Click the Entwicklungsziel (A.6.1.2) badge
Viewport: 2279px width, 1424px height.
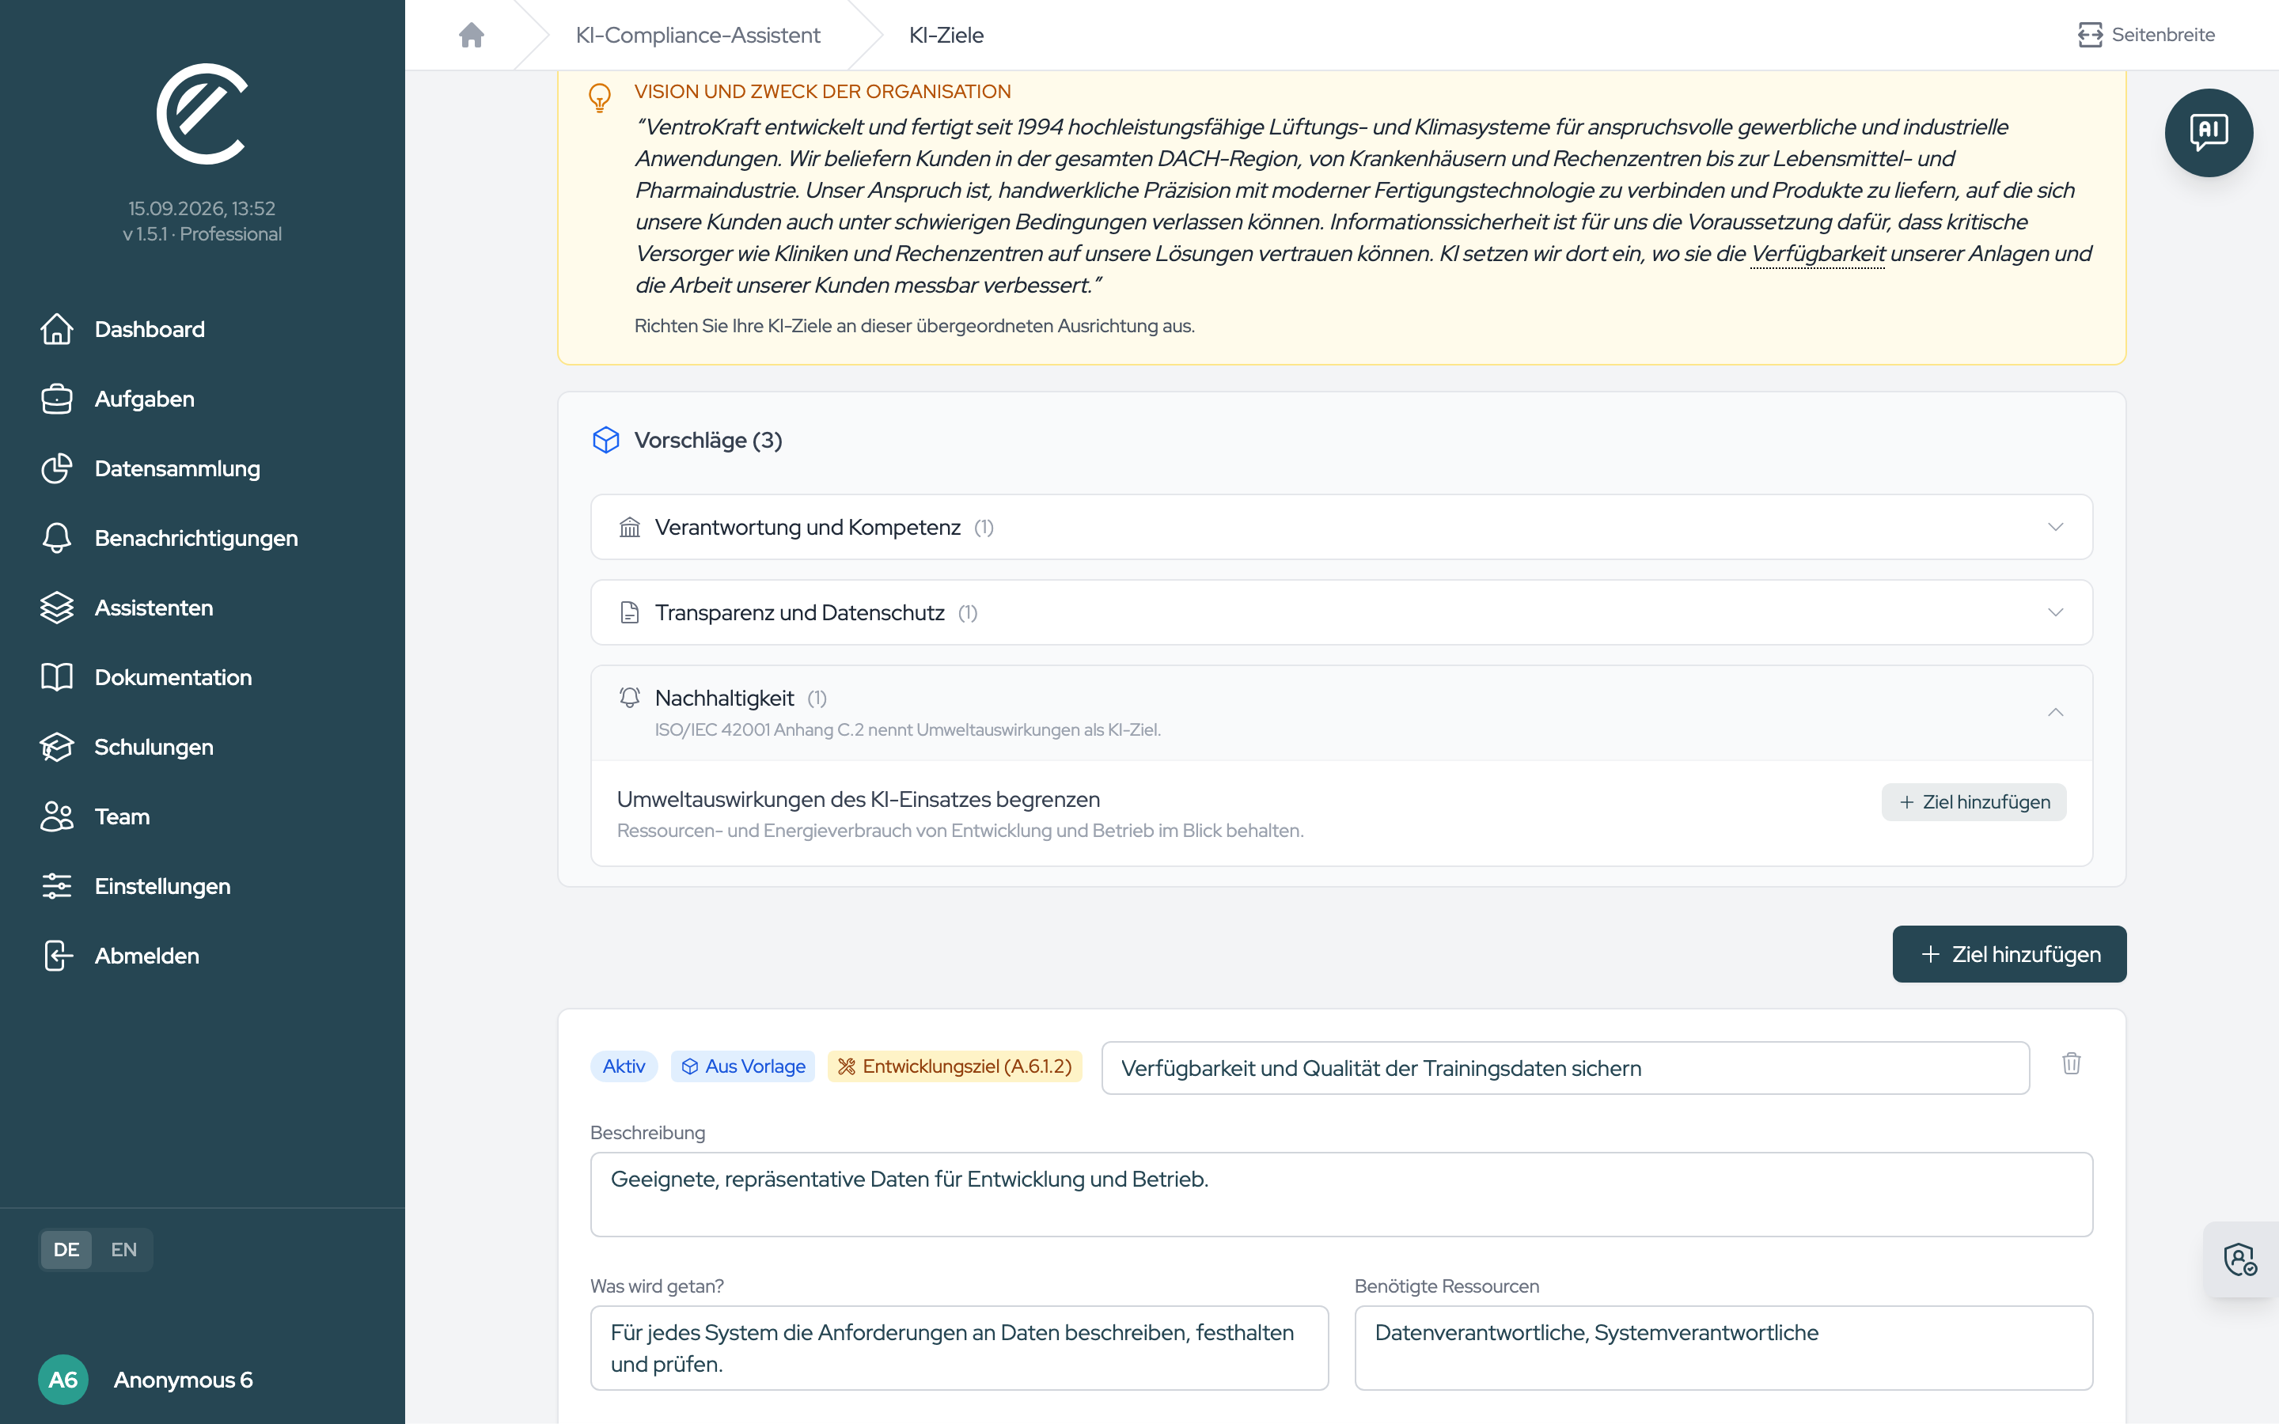tap(955, 1066)
